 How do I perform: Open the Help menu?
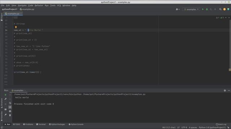pos(74,5)
